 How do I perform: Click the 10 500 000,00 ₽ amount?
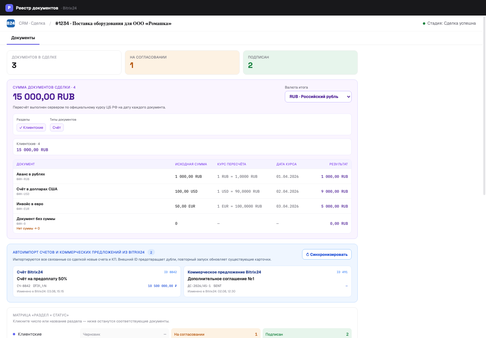tap(162, 286)
